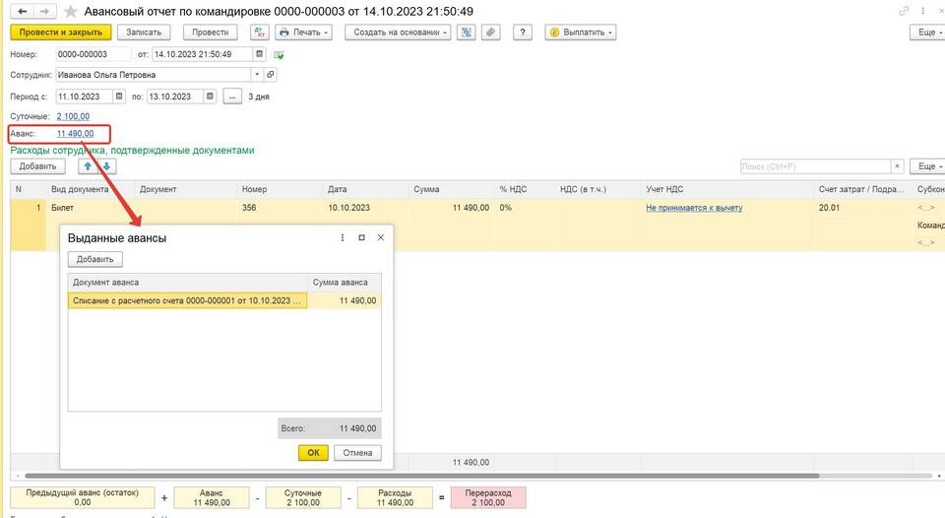Image resolution: width=945 pixels, height=518 pixels.
Task: Expand the Сотрудник dropdown list
Action: 257,75
